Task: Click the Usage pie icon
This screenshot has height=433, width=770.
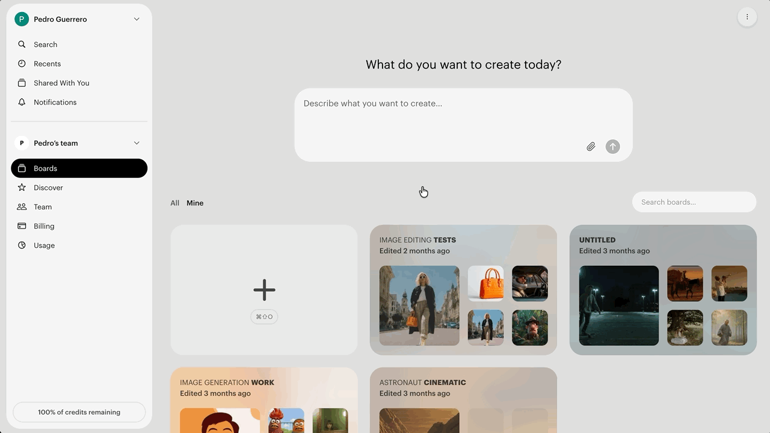Action: click(22, 245)
